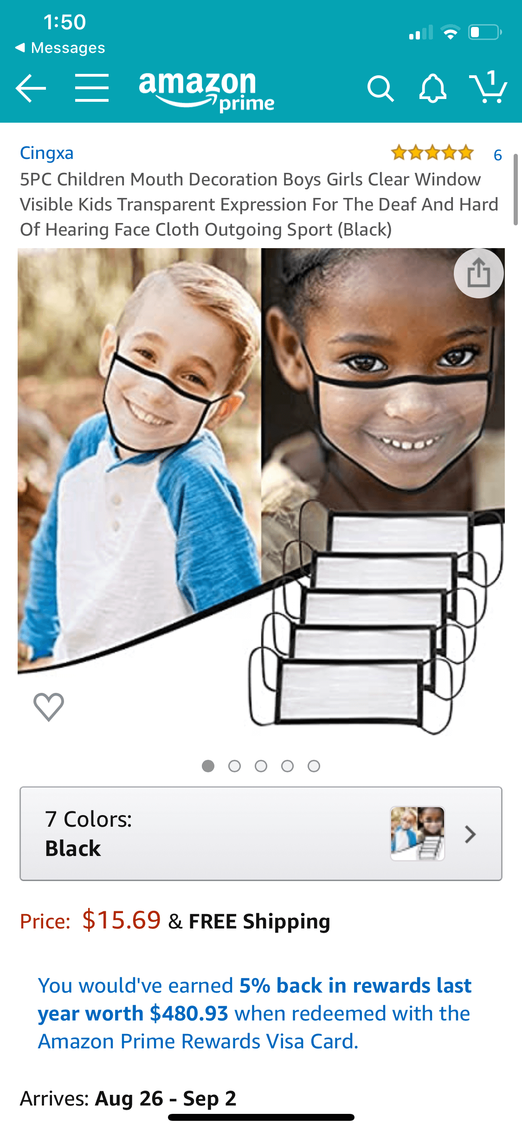Screen dimensions: 522x1132
Task: Tap the chevron in color selector
Action: coord(470,835)
